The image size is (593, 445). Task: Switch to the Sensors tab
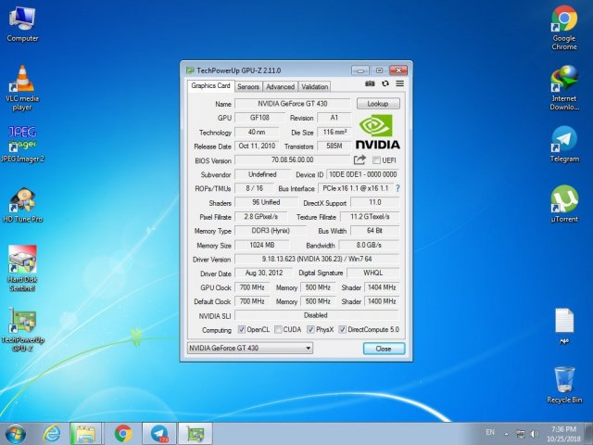click(248, 86)
